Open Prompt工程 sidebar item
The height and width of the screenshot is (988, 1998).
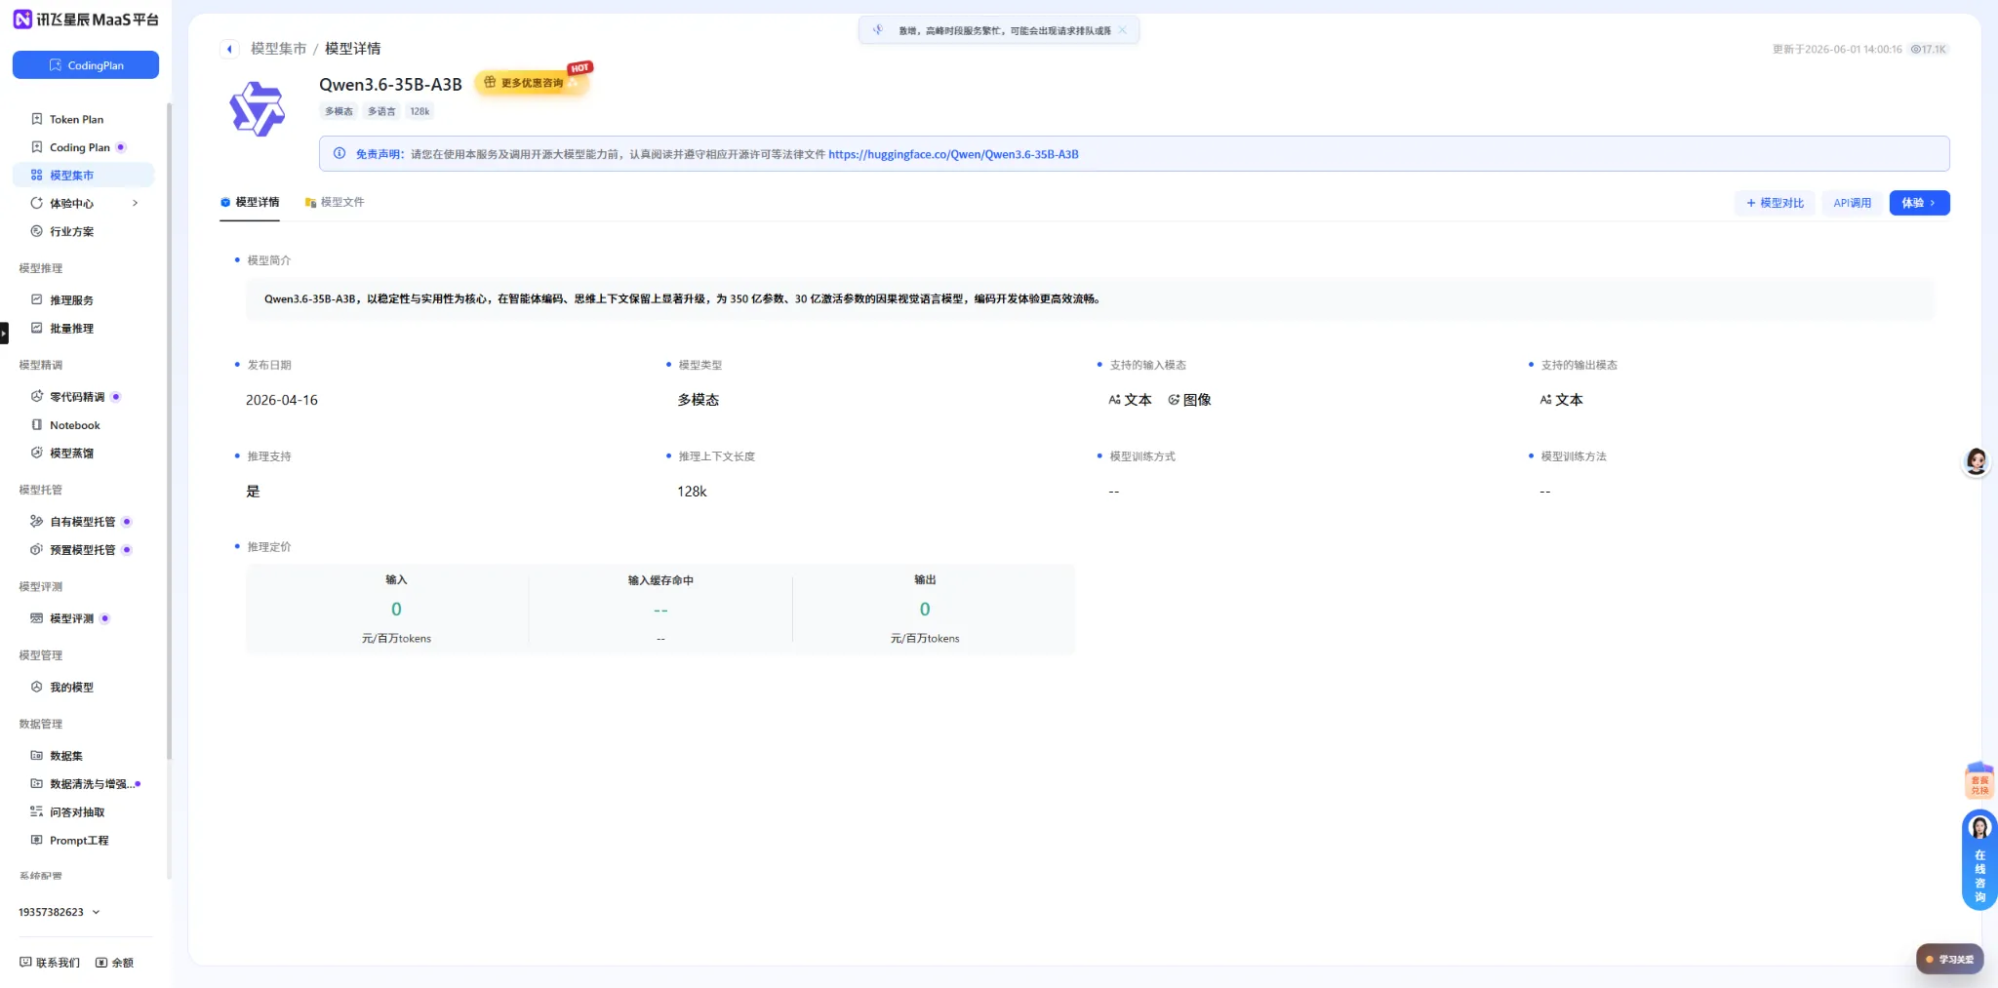(x=79, y=841)
